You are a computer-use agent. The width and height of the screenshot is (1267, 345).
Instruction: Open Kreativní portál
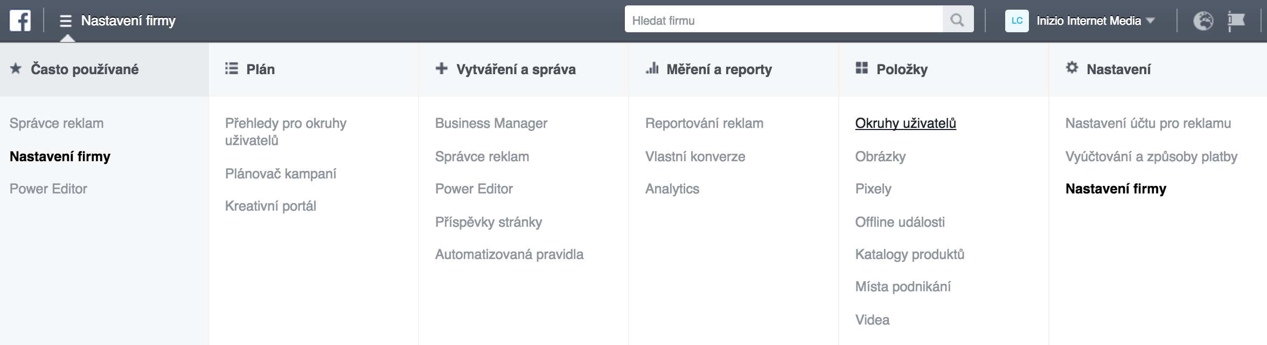(270, 206)
